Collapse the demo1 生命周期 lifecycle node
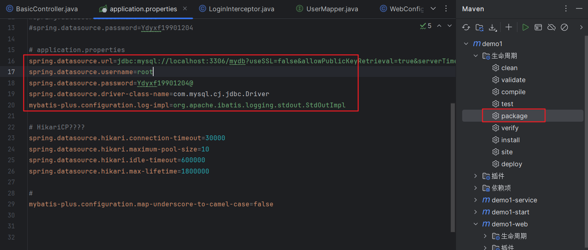Screen dimensions: 588x250 (x=476, y=56)
